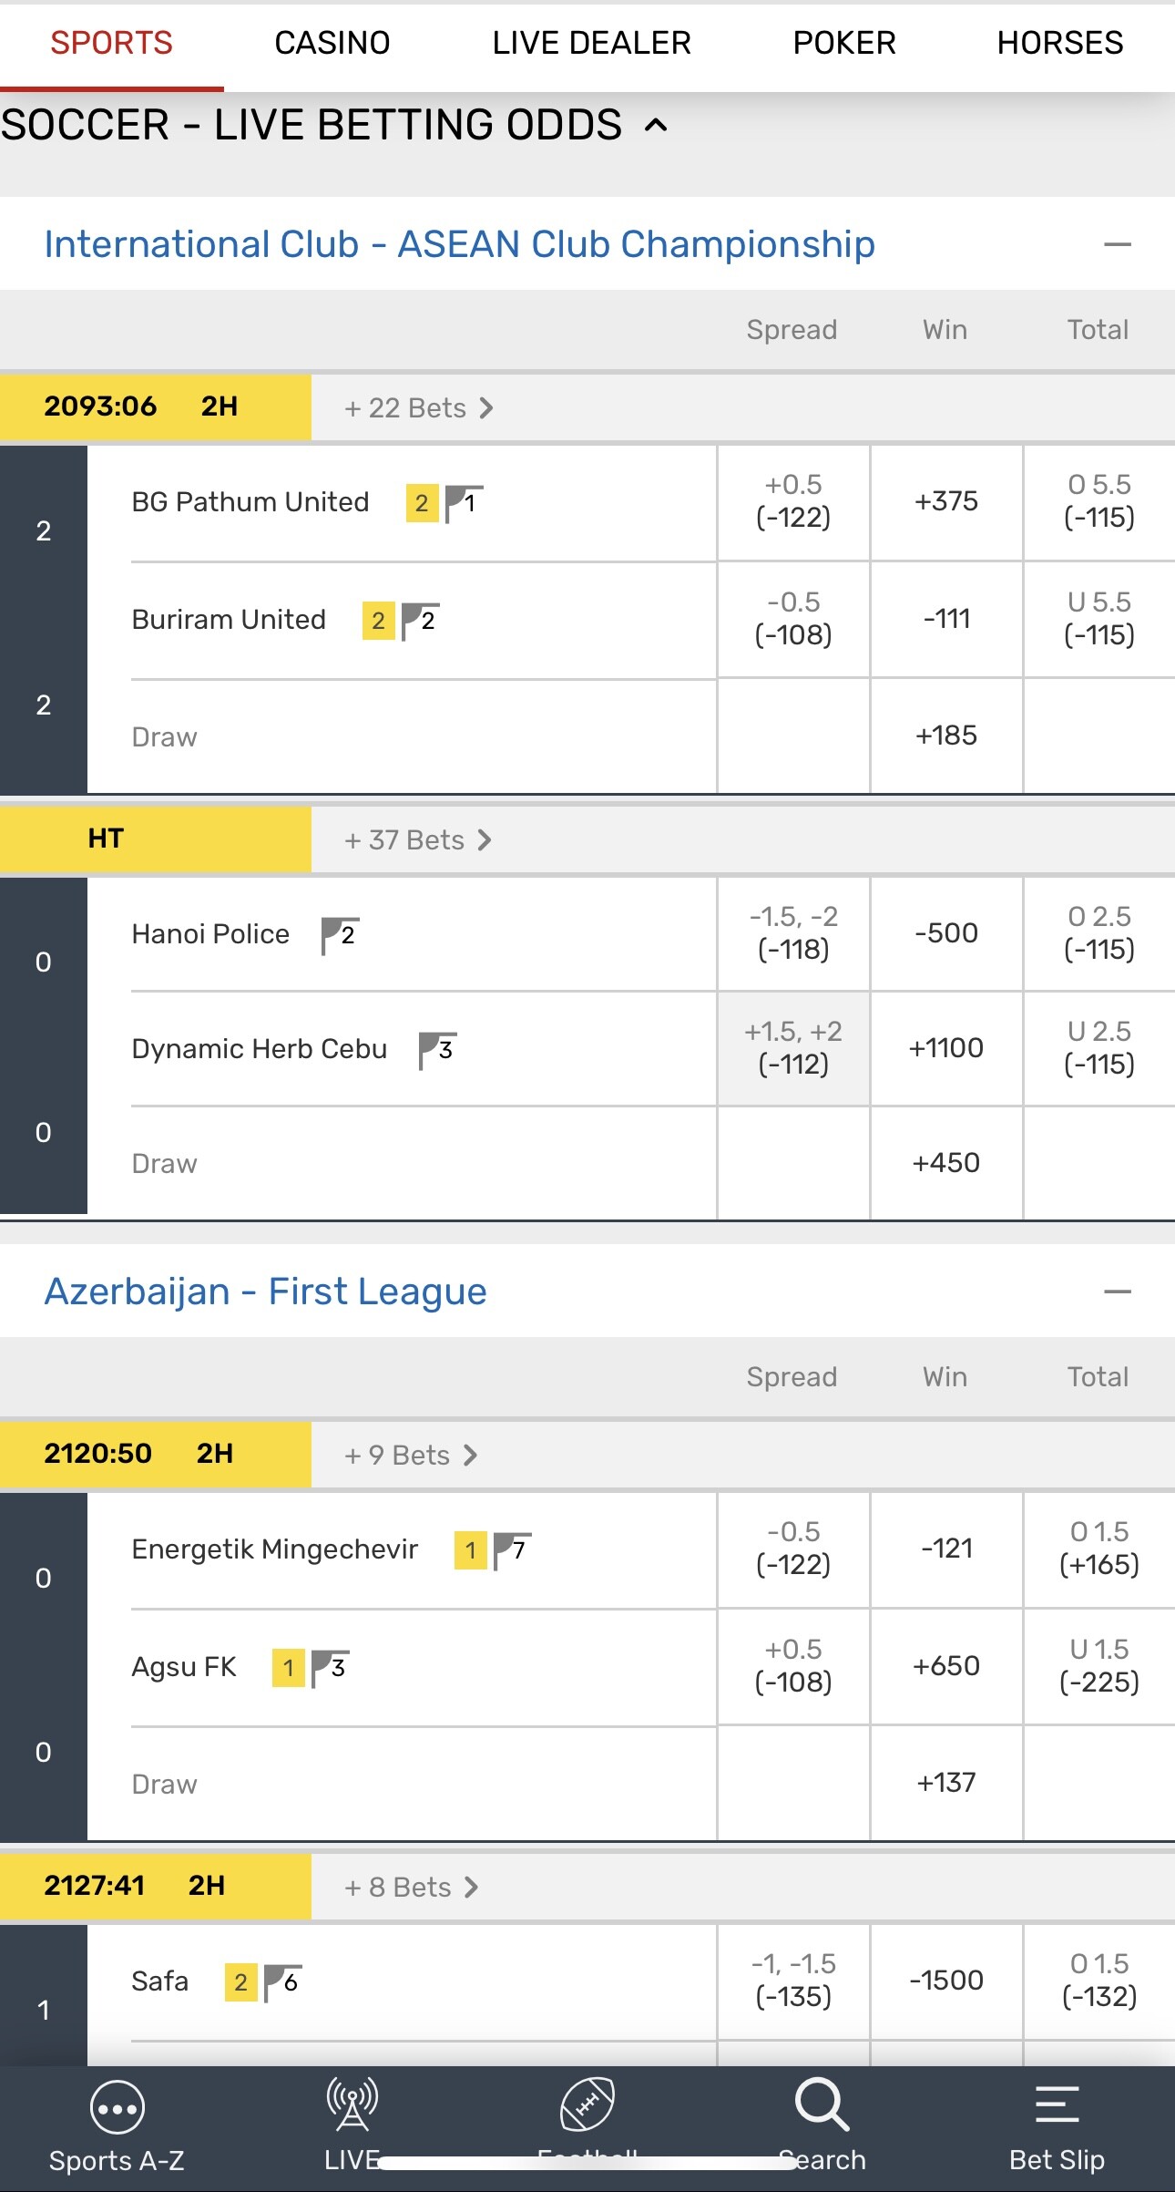Screen dimensions: 1175x2192
Task: Expand the + 22 Bets list
Action: 418,407
